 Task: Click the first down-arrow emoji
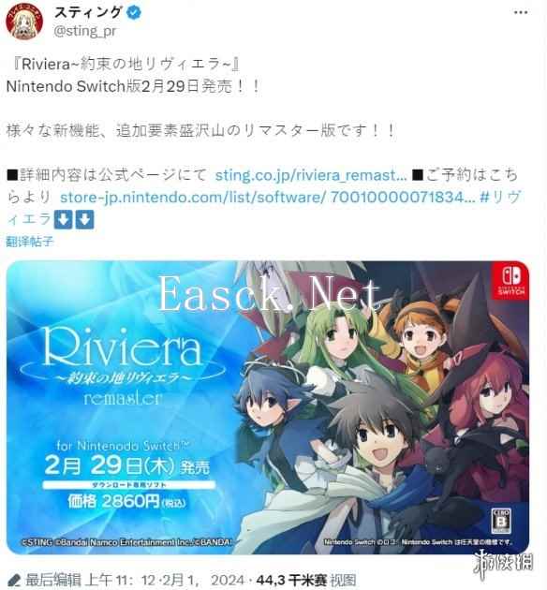point(63,219)
